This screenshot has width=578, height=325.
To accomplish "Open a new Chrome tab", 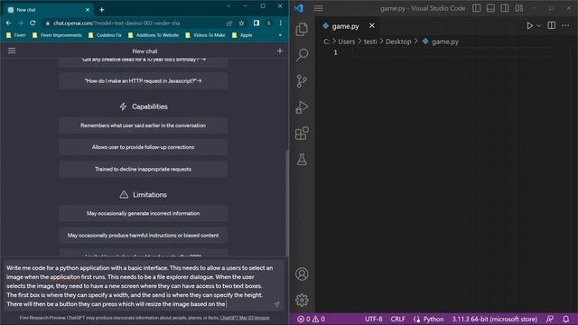I will 102,10.
